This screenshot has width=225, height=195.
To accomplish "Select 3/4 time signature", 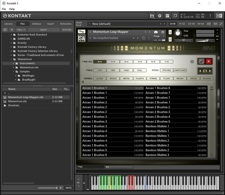I will [x=113, y=62].
